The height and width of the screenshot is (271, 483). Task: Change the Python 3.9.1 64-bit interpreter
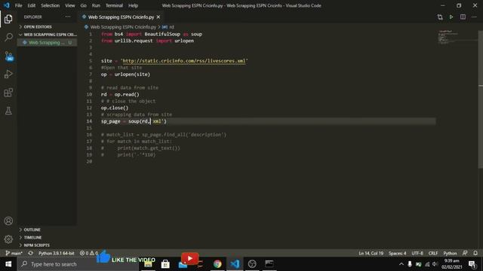pos(56,253)
